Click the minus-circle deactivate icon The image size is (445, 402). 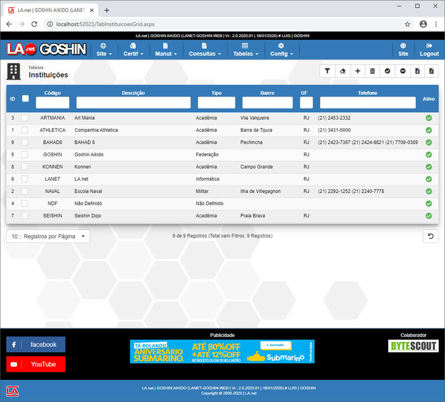(403, 71)
